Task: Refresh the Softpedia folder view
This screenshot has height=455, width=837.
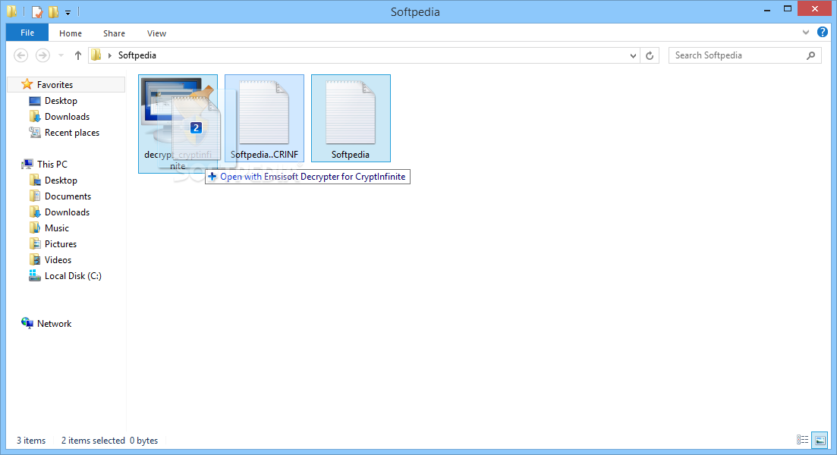Action: point(650,55)
